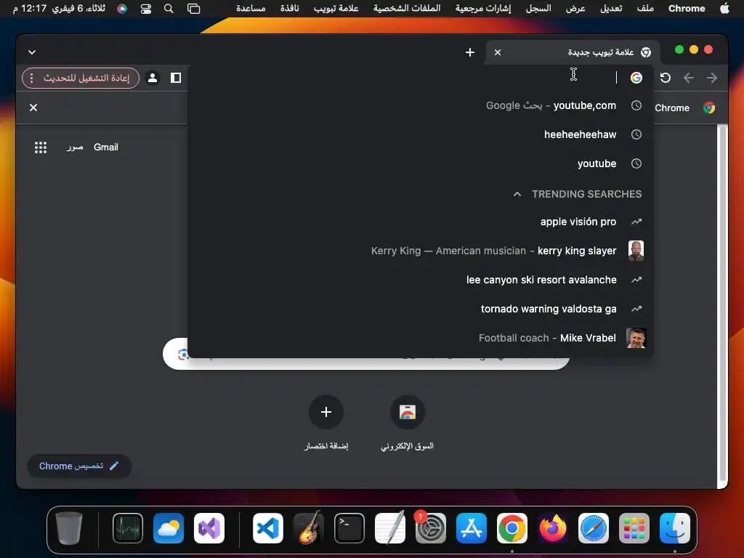Open the Profiles menu (الملفات الشخصية)
The width and height of the screenshot is (744, 558).
407,9
